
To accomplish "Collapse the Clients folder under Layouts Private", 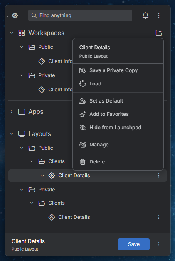I will tap(32, 203).
